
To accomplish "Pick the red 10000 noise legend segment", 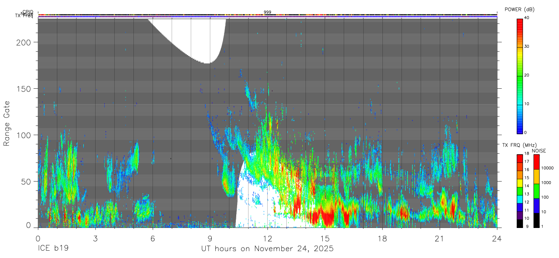I will (x=536, y=162).
